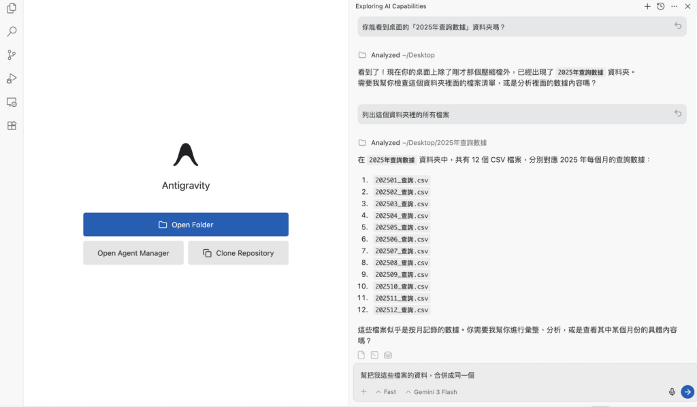Click file 202510_查詢.csv in list
Viewport: 697px width, 407px height.
click(x=402, y=286)
